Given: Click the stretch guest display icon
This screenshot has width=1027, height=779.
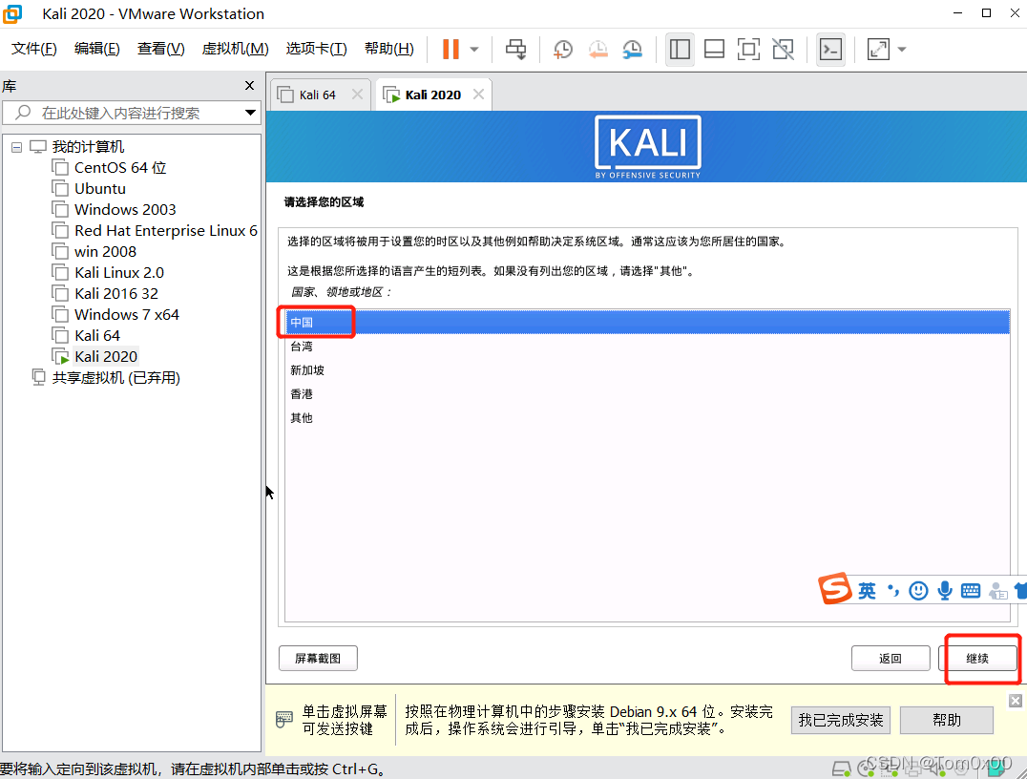Looking at the screenshot, I should [x=878, y=49].
